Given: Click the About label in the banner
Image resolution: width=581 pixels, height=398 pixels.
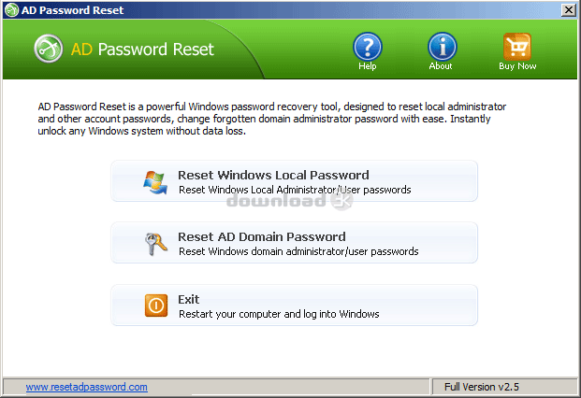Looking at the screenshot, I should 441,65.
